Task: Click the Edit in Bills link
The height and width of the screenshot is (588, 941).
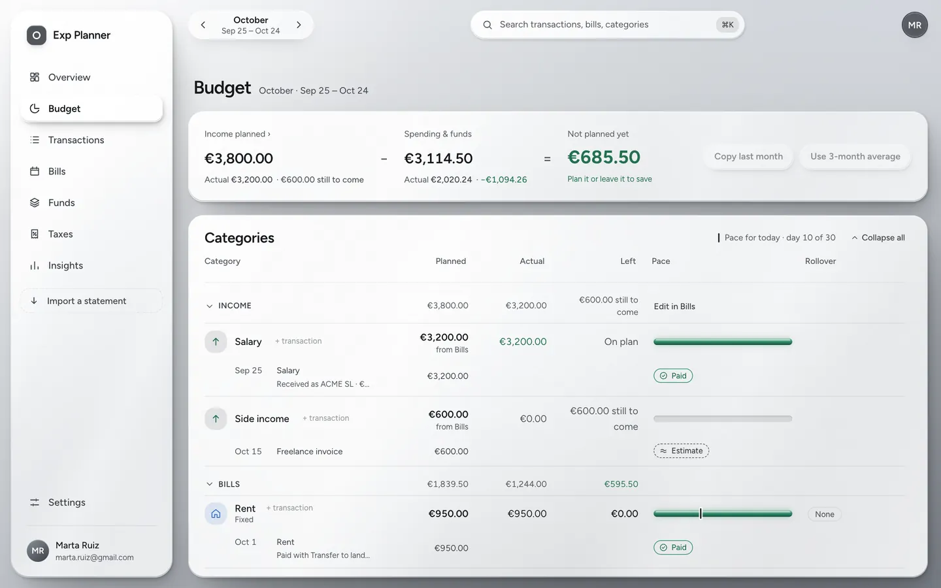Action: point(674,306)
